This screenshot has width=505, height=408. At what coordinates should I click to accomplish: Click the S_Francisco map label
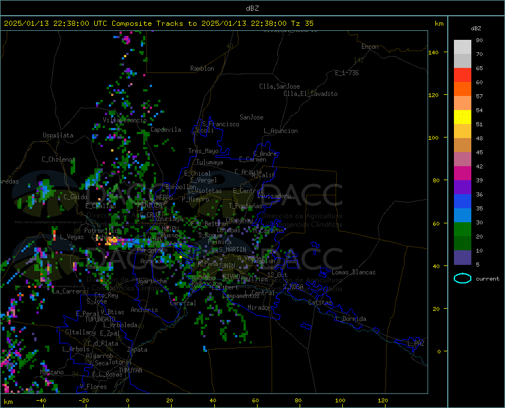221,124
